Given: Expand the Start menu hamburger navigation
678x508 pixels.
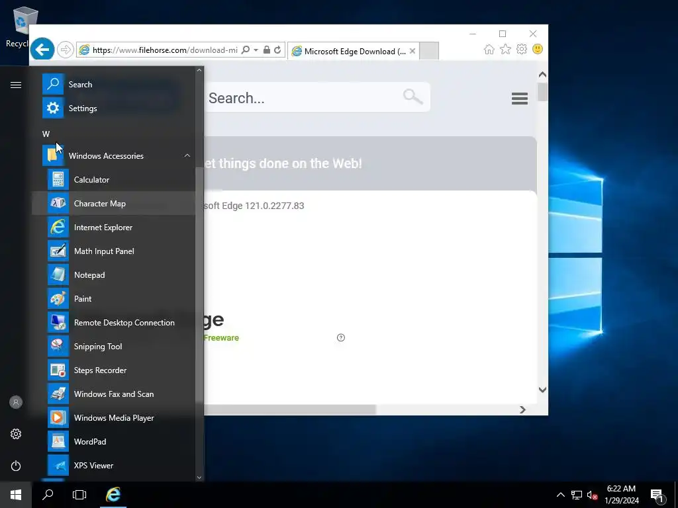Looking at the screenshot, I should (16, 85).
